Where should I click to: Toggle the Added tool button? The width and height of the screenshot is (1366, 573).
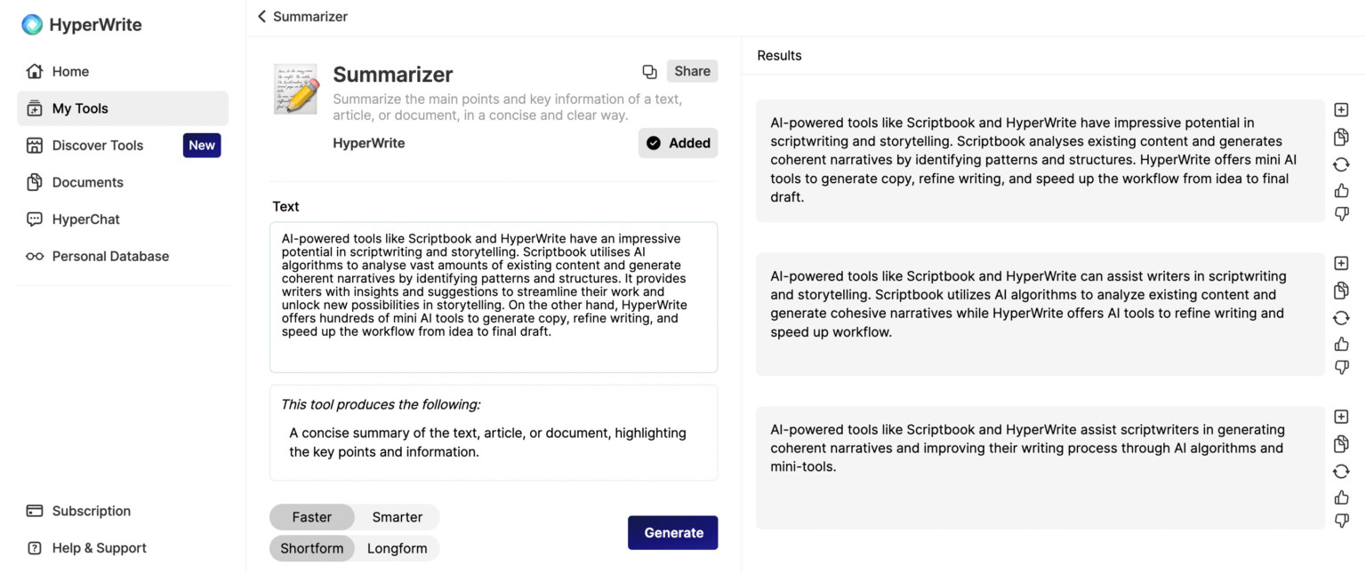click(x=678, y=143)
